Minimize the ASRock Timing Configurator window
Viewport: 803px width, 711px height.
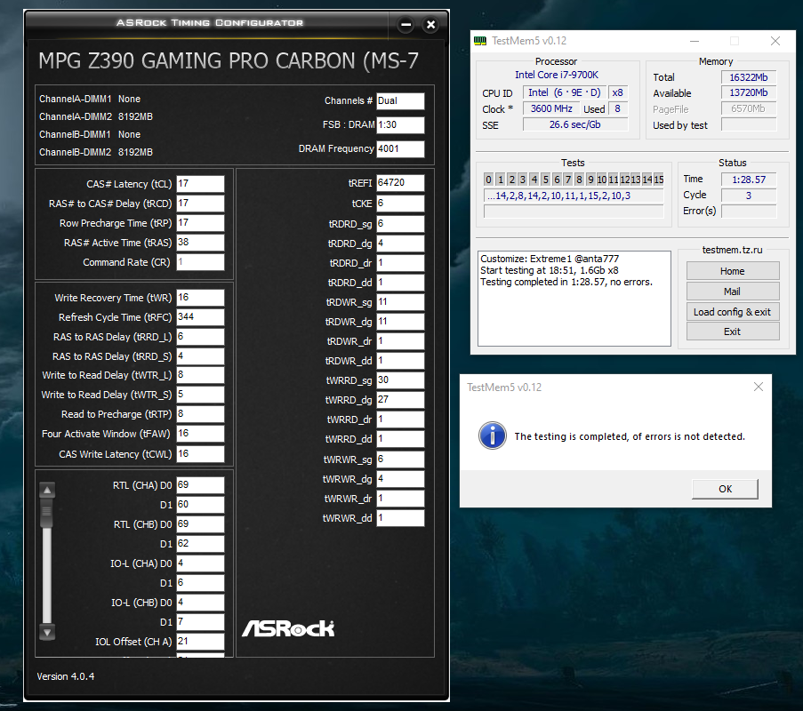point(406,24)
